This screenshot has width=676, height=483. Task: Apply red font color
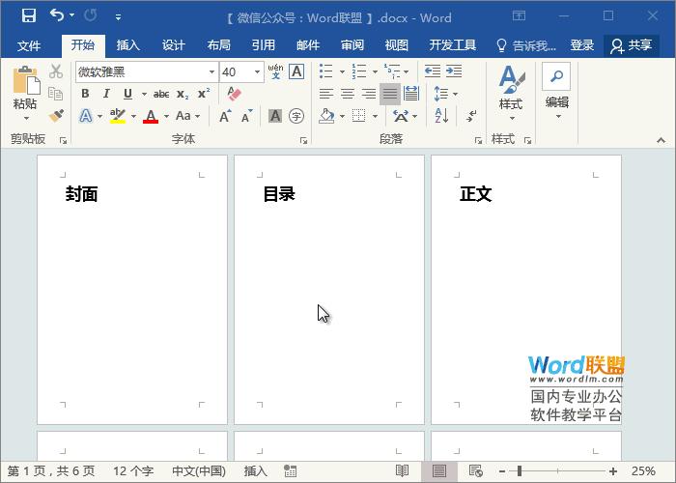tap(151, 116)
